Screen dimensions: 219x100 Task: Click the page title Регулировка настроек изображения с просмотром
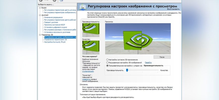[x=132, y=6]
